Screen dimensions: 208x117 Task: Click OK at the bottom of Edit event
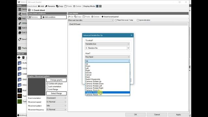[x=136, y=115]
